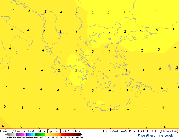The image size is (179, 138).
Task: Select the dark blue swatch in the legend
Action: (x=27, y=134)
